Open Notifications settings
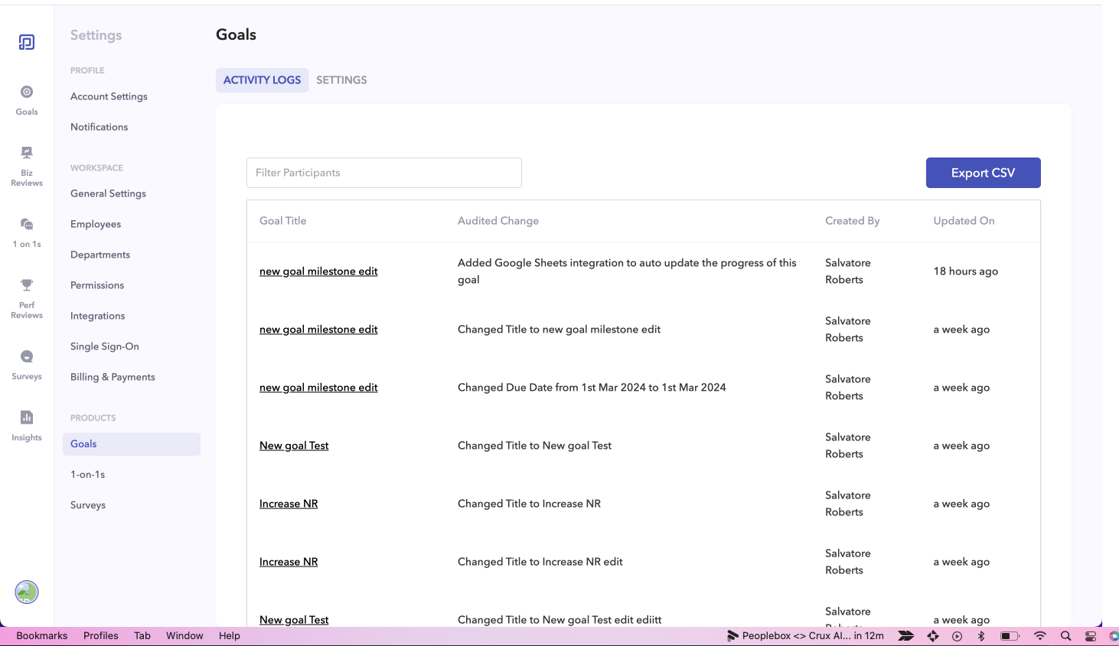Screen dimensions: 1119x646 [x=100, y=127]
